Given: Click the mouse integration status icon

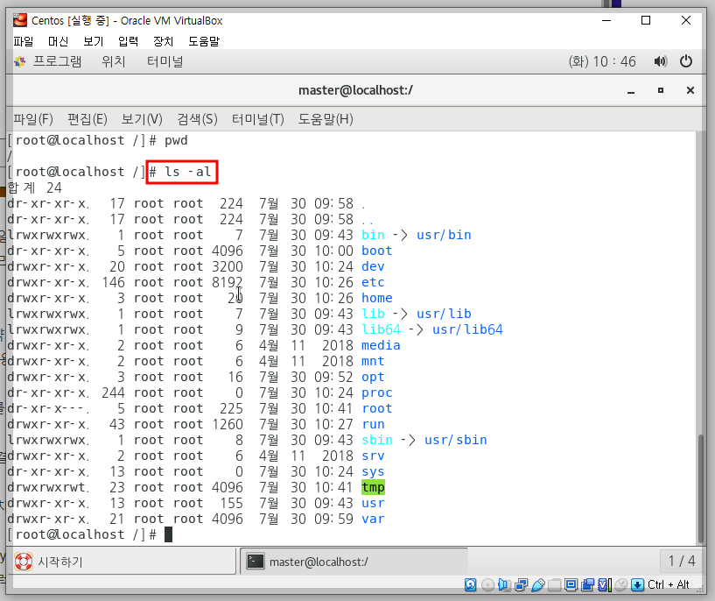Looking at the screenshot, I should click(x=620, y=584).
